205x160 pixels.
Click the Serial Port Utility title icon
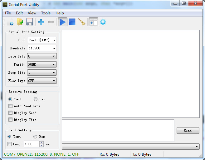5,5
